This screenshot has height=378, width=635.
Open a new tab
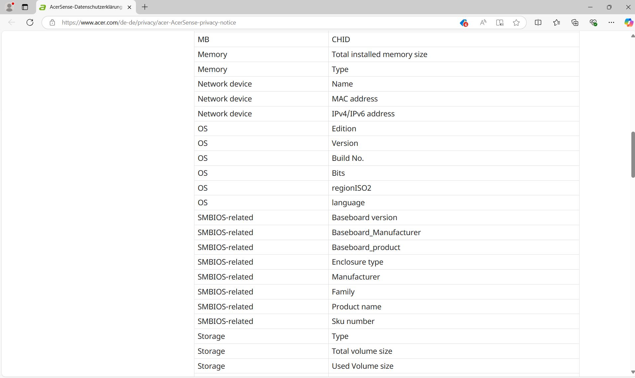tap(145, 7)
